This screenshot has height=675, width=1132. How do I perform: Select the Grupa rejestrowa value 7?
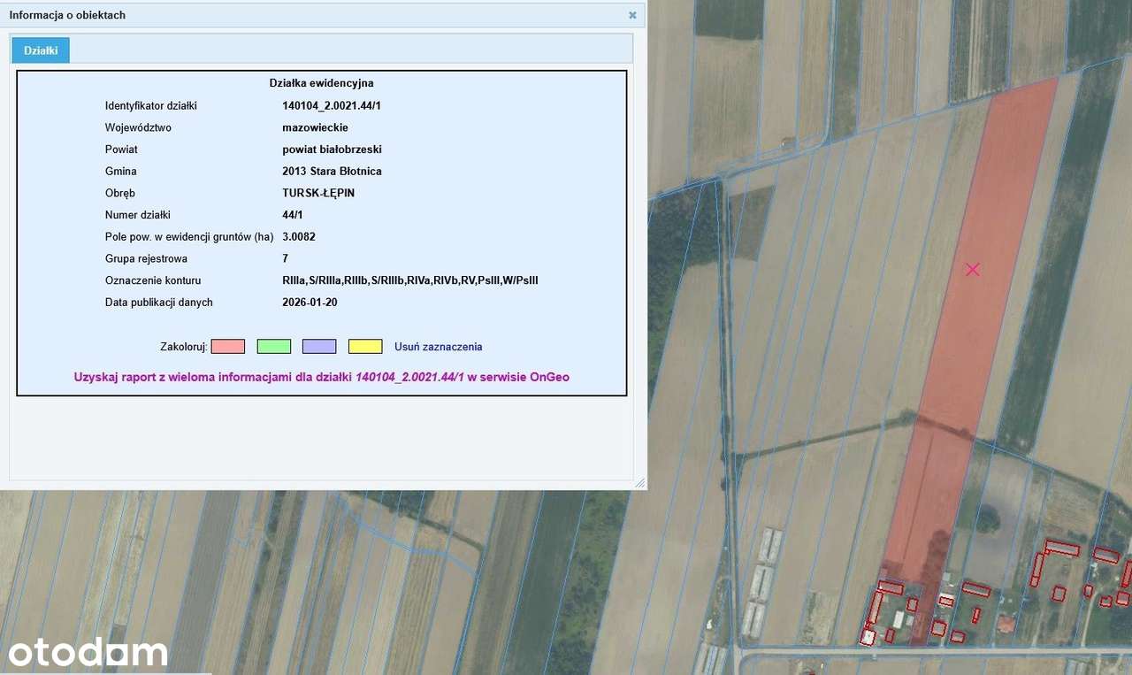click(x=285, y=258)
